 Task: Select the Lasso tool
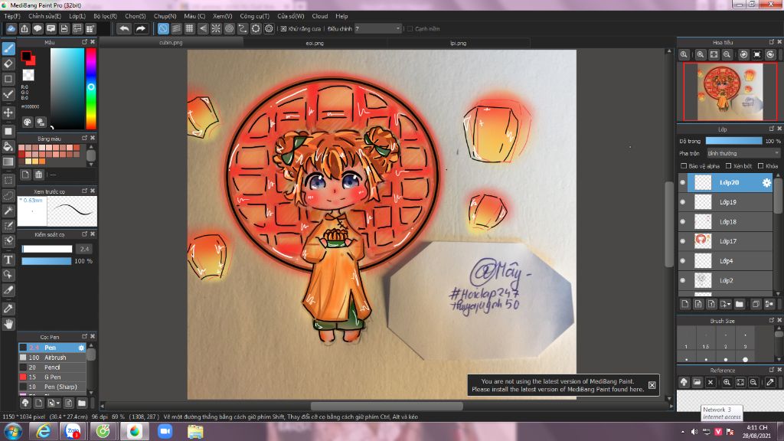click(x=8, y=195)
